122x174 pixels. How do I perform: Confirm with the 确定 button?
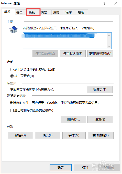[x=61, y=167]
